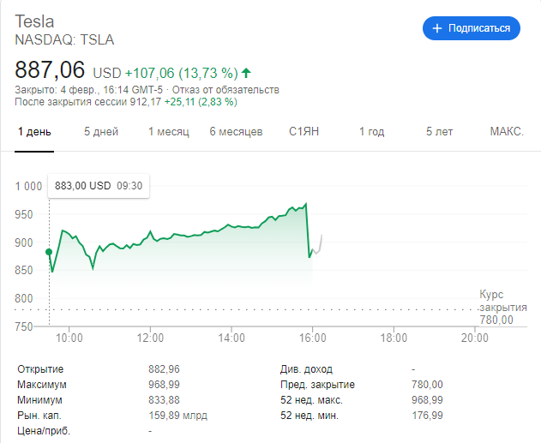View the 5 лет chart range
Image resolution: width=541 pixels, height=443 pixels.
pyautogui.click(x=440, y=132)
